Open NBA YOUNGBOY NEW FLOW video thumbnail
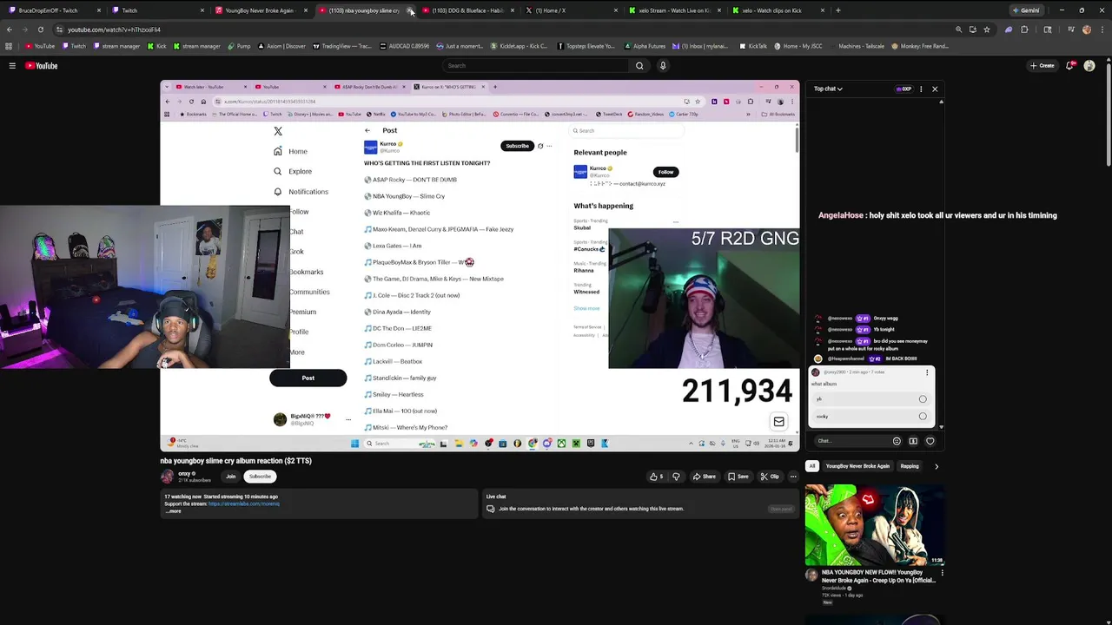The height and width of the screenshot is (625, 1112). 875,525
